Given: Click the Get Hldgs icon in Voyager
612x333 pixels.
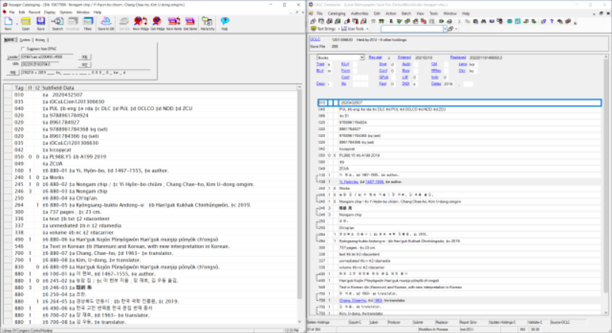Looking at the screenshot, I should coord(157,22).
